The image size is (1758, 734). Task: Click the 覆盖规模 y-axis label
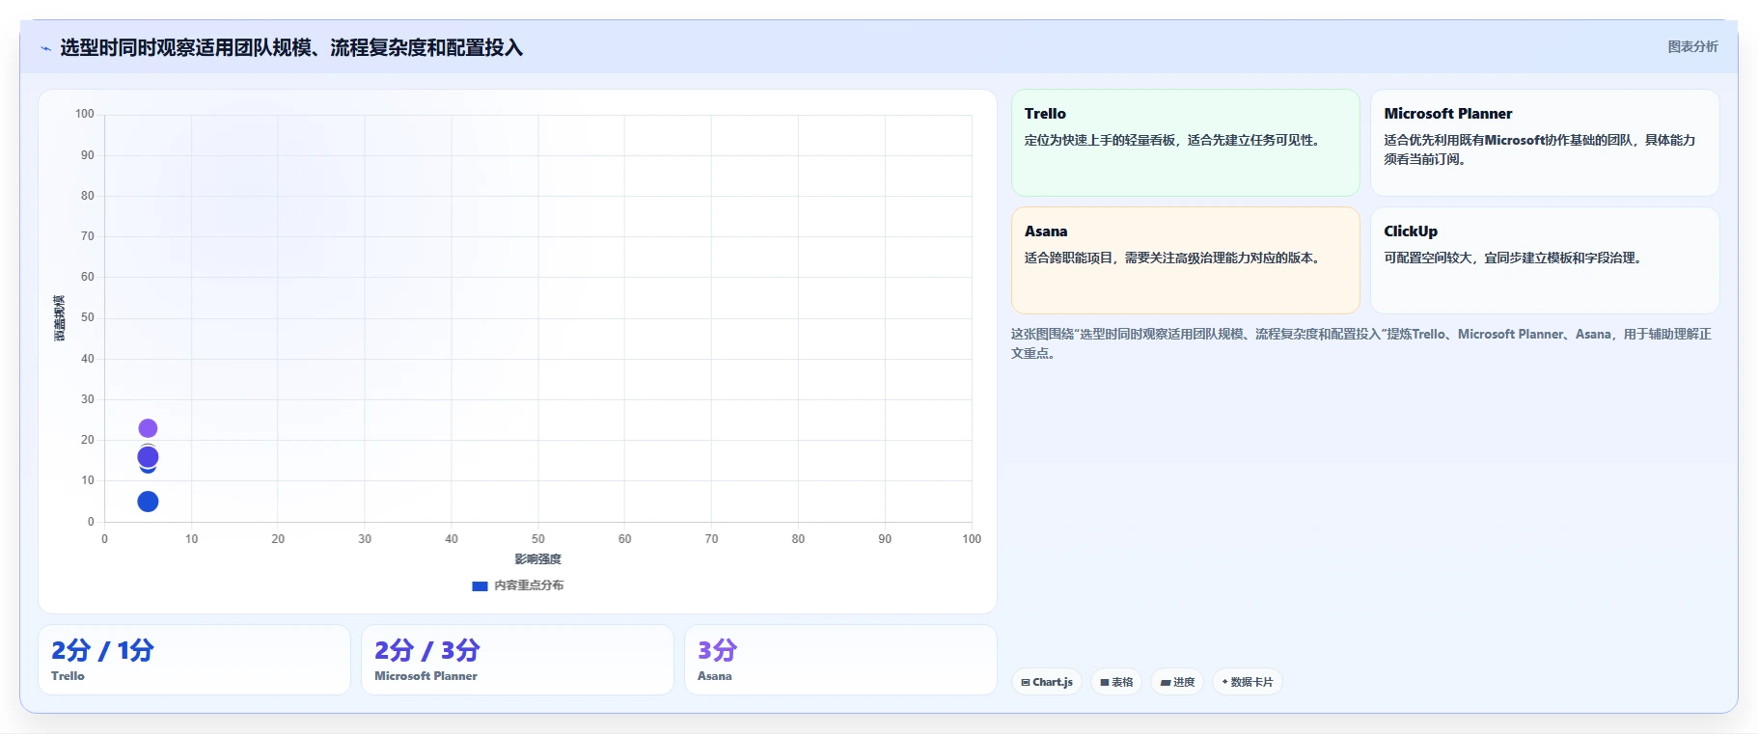pyautogui.click(x=59, y=318)
